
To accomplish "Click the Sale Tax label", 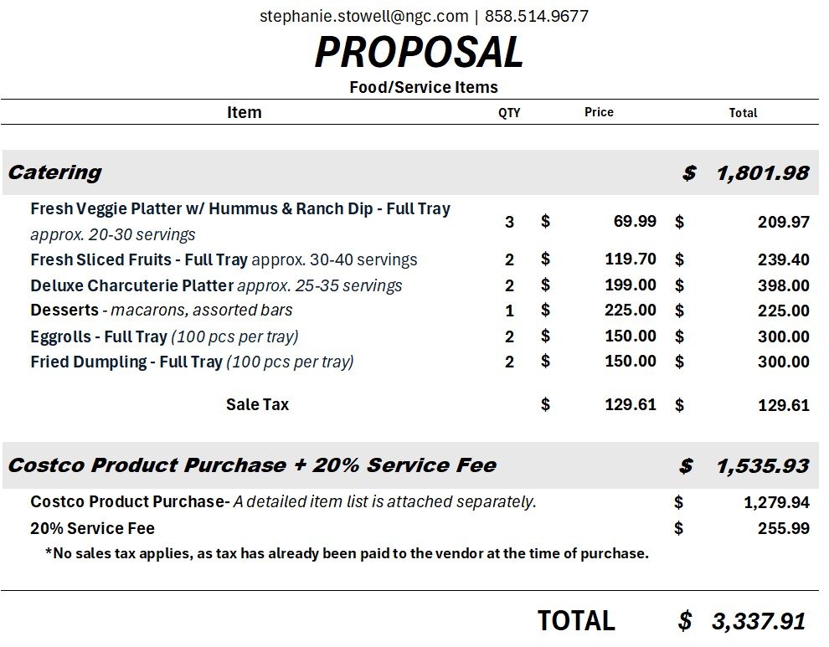I will point(257,404).
